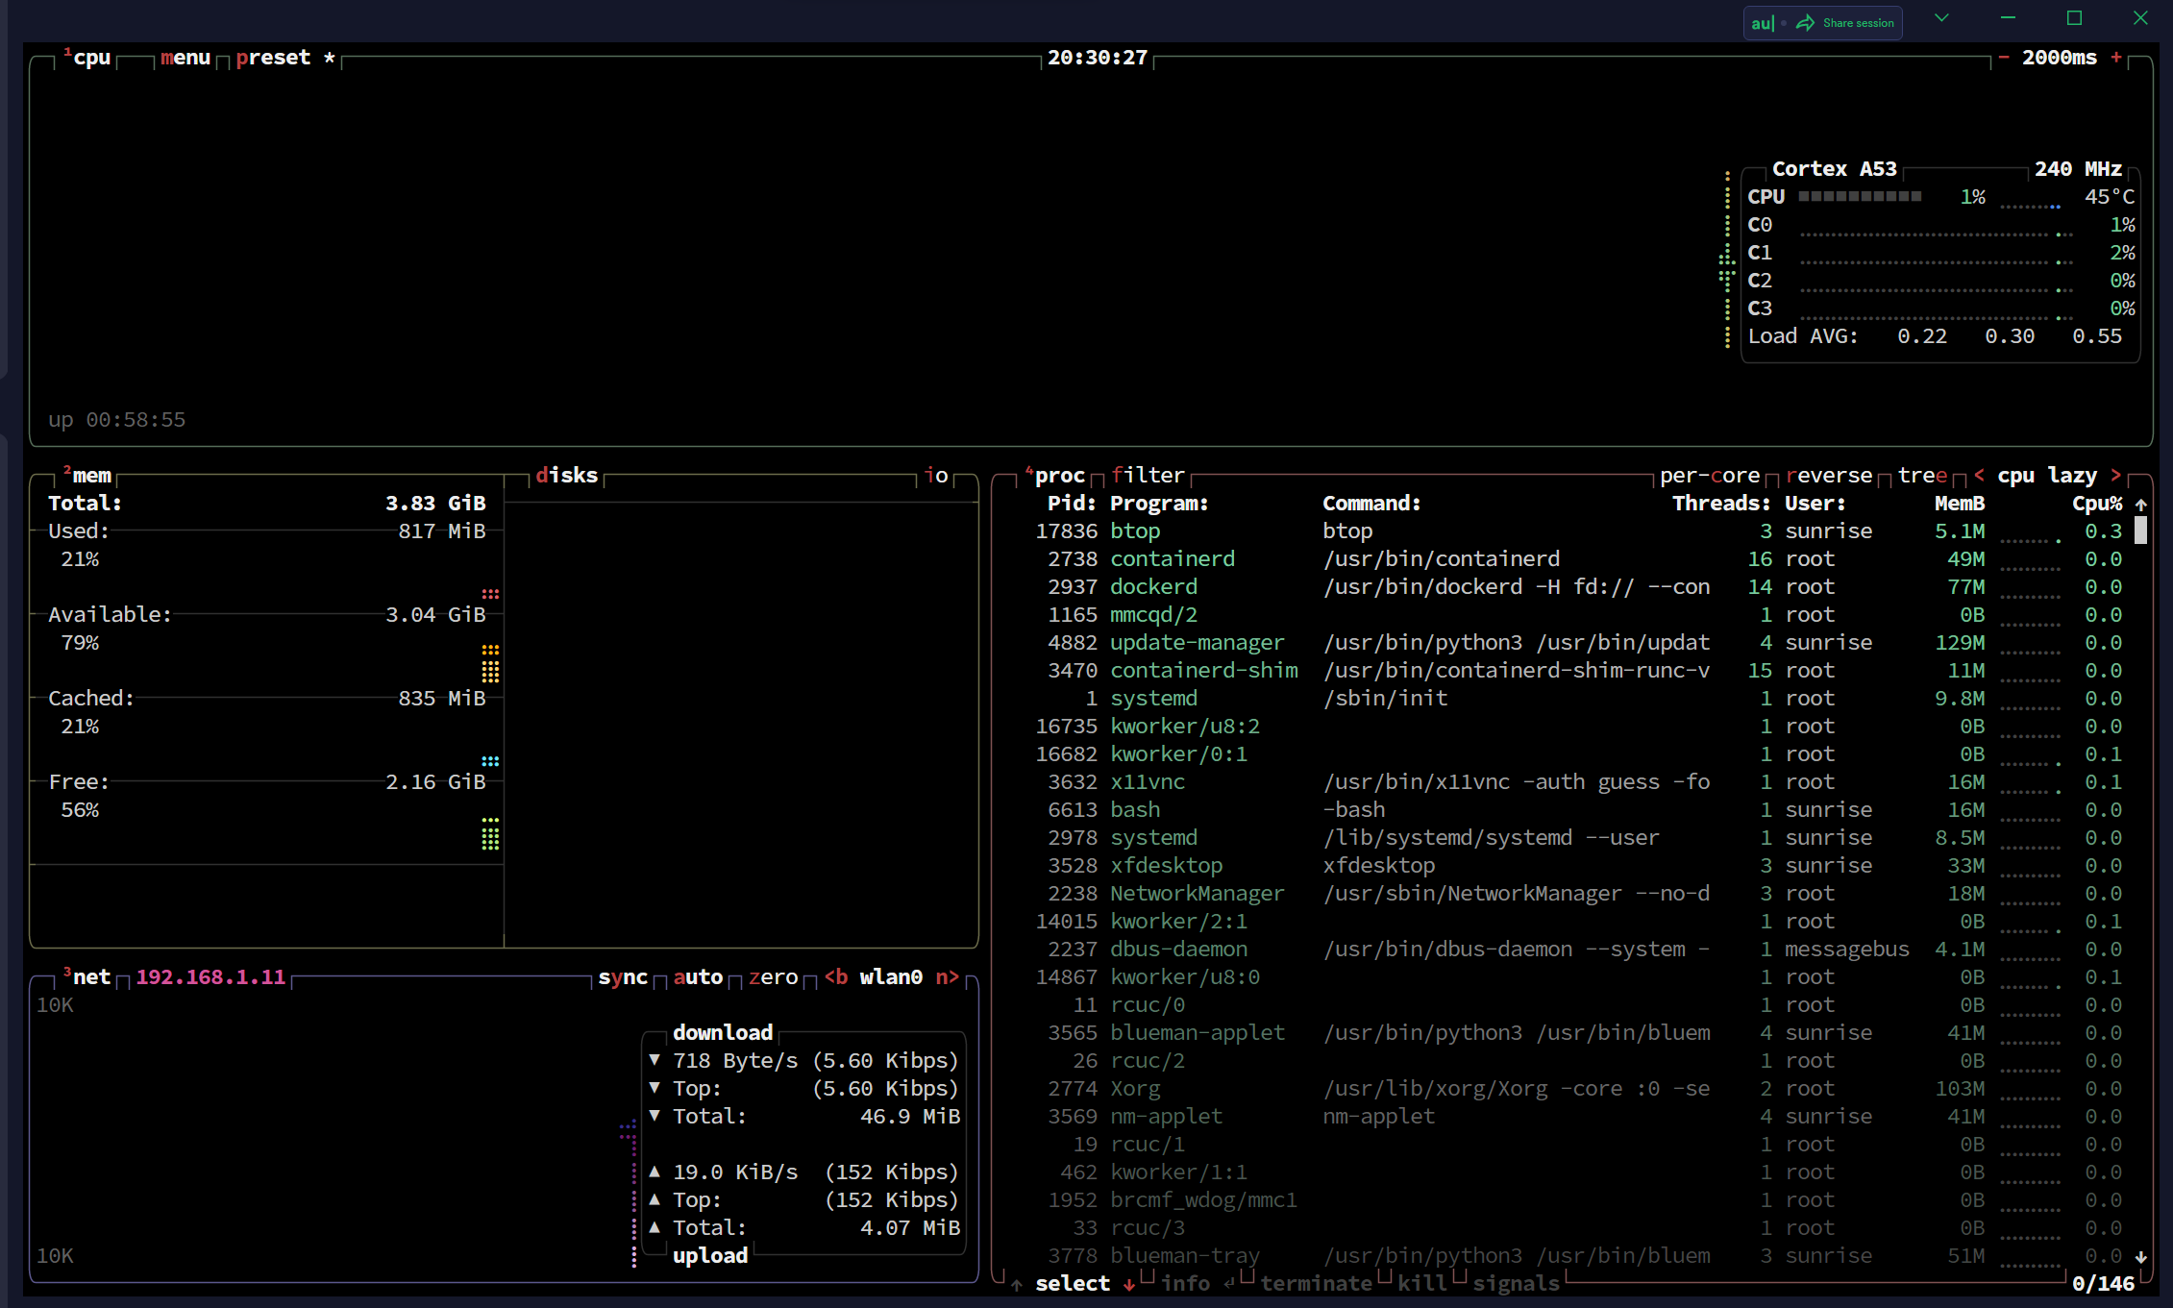Image resolution: width=2173 pixels, height=1308 pixels.
Task: Toggle disks io mode tab
Action: click(937, 475)
